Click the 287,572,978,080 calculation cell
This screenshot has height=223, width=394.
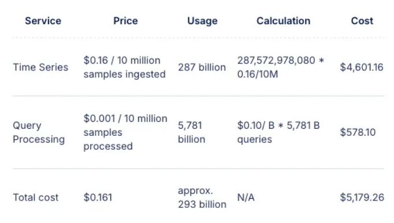[x=281, y=67]
